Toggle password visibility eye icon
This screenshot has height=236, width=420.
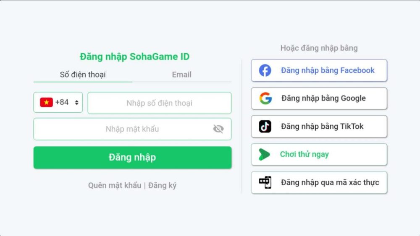(218, 129)
